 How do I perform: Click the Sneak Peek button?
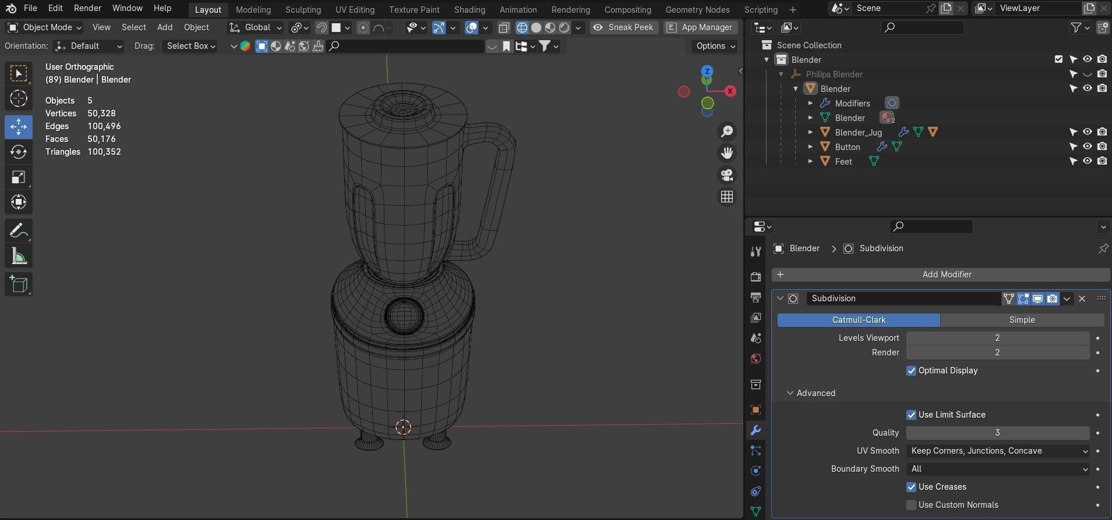(624, 27)
